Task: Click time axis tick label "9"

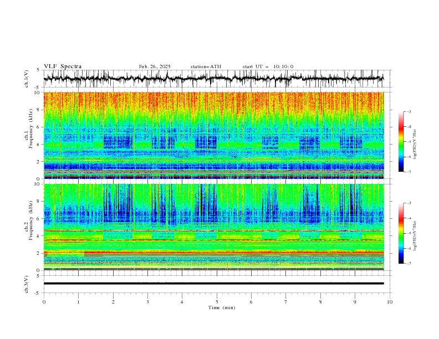Action: coord(355,302)
